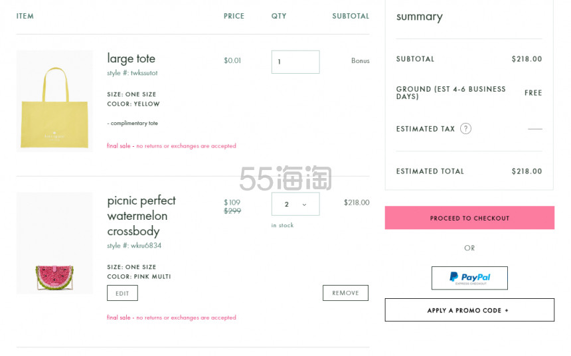Select the crossed-out $299 price
The image size is (571, 356).
pyautogui.click(x=232, y=211)
